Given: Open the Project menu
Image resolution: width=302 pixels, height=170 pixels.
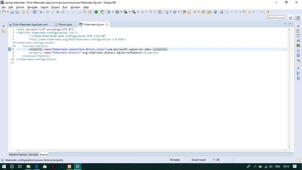Looking at the screenshot, I should click(x=56, y=8).
